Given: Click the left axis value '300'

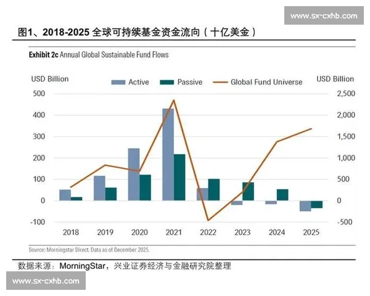Looking at the screenshot, I should click(x=39, y=137).
